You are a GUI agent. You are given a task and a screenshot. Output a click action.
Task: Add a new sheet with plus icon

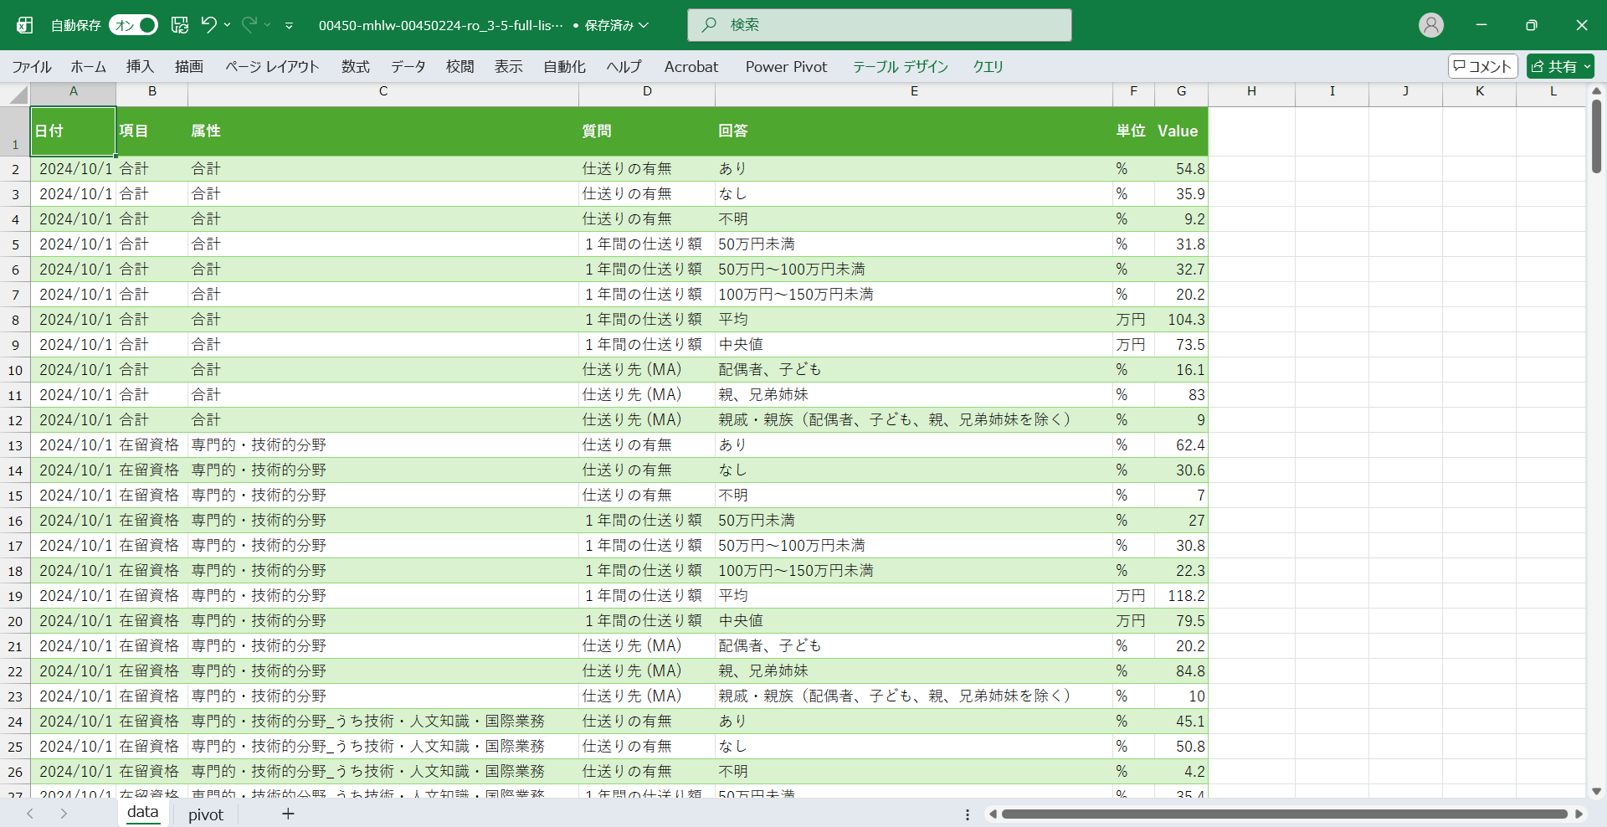click(288, 814)
